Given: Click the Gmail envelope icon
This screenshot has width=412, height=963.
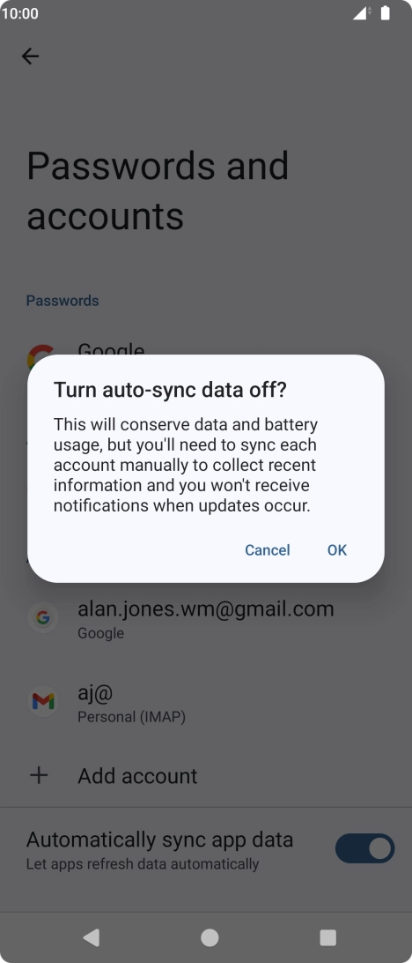Looking at the screenshot, I should [x=43, y=701].
